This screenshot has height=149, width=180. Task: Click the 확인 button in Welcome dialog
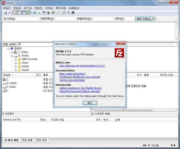(90, 103)
